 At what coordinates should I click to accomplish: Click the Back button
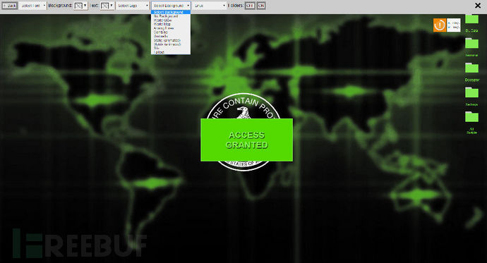[x=10, y=6]
